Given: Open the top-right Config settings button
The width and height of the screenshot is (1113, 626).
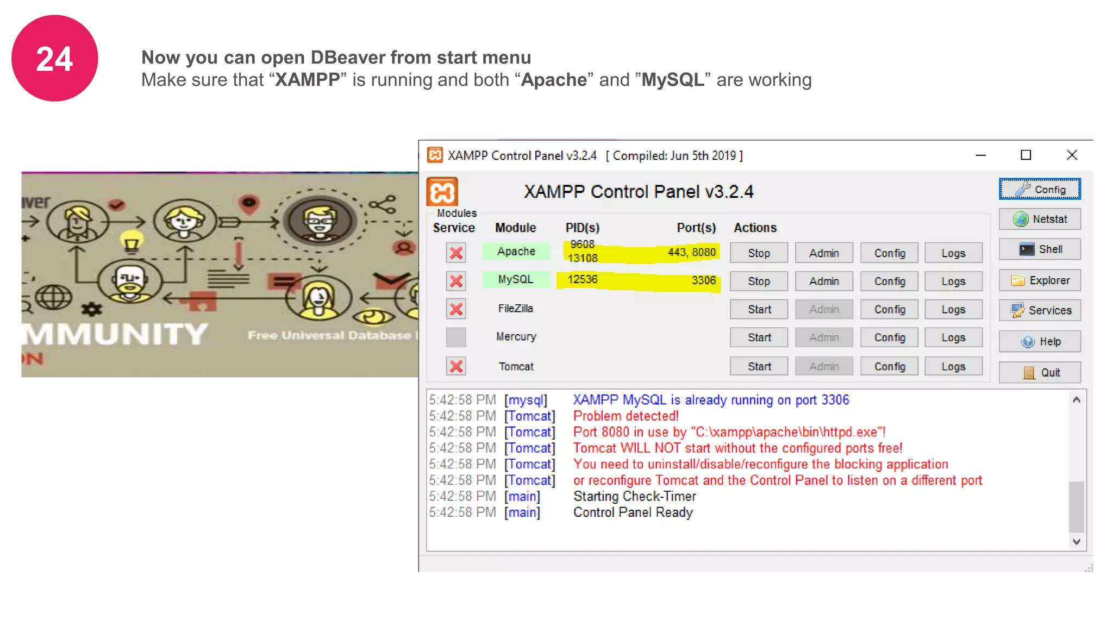Looking at the screenshot, I should [x=1039, y=189].
